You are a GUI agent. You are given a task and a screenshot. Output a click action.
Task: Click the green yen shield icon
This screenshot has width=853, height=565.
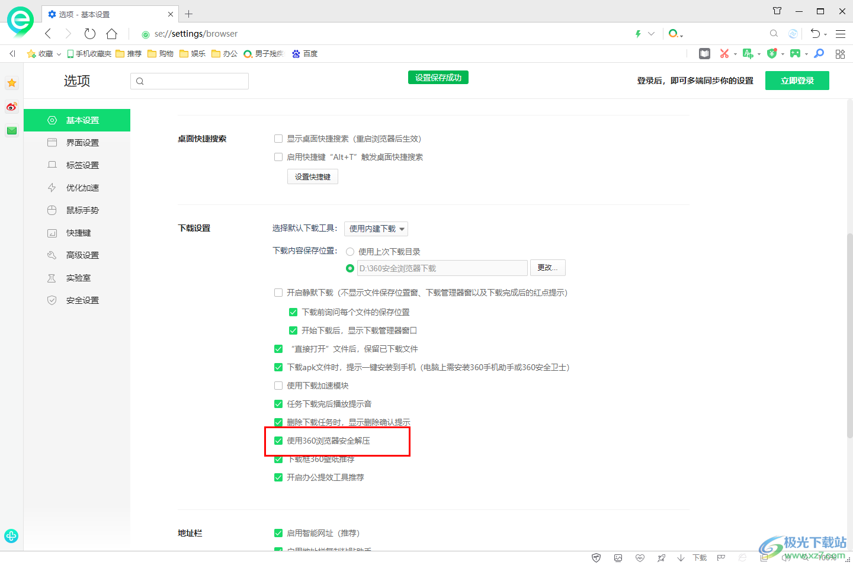[x=771, y=53]
